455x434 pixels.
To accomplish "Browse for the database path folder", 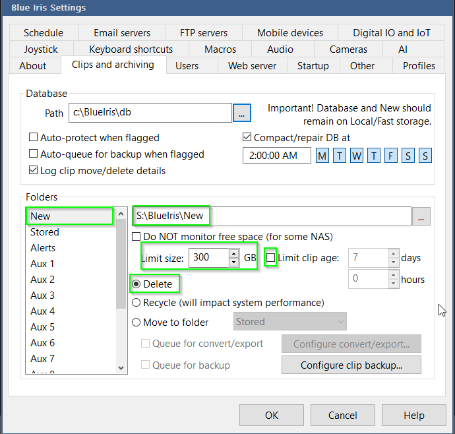I will (x=242, y=113).
